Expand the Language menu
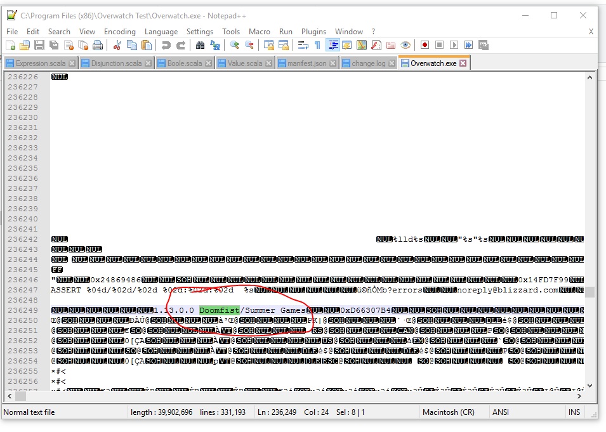 click(x=161, y=31)
